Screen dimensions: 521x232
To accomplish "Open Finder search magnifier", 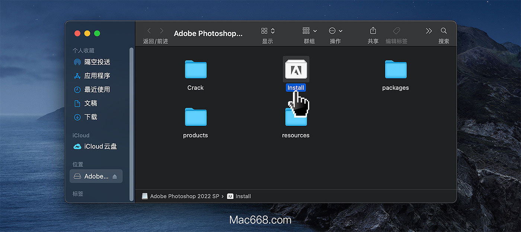I will [444, 31].
